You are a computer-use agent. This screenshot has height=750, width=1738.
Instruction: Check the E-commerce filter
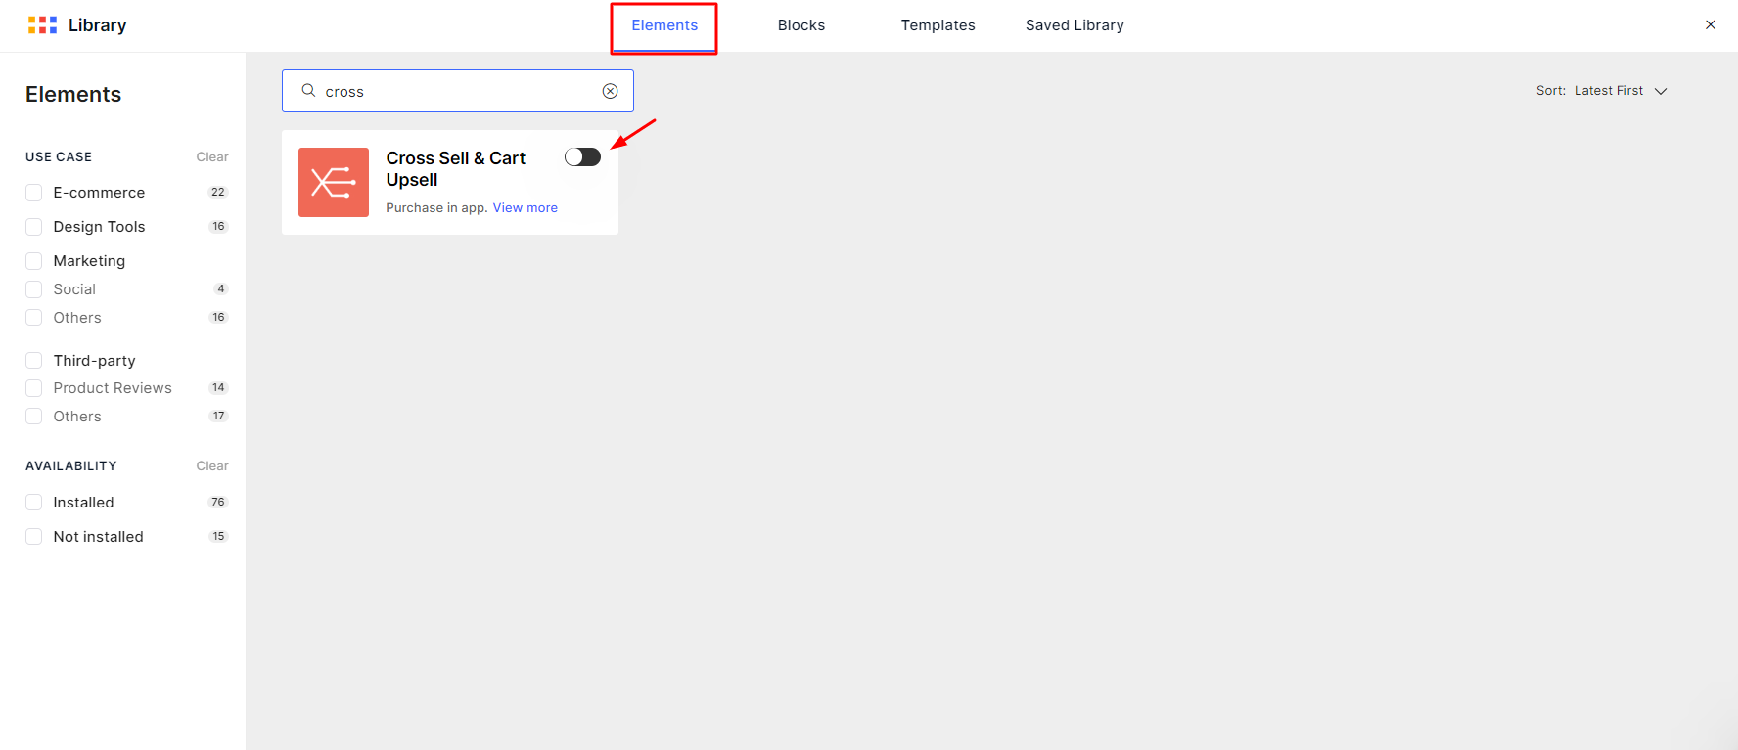click(34, 193)
